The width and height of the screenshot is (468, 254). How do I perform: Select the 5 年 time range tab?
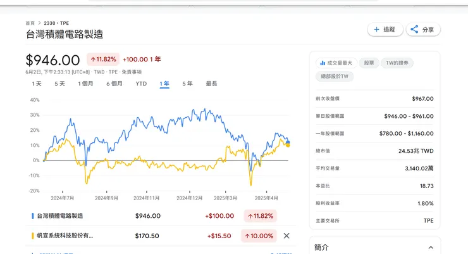point(187,84)
